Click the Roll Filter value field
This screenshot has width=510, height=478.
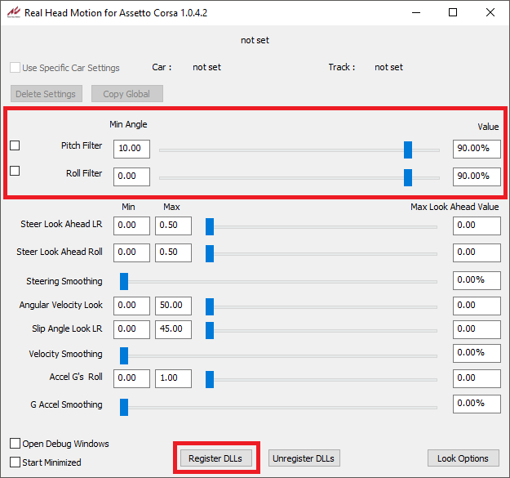pyautogui.click(x=477, y=176)
